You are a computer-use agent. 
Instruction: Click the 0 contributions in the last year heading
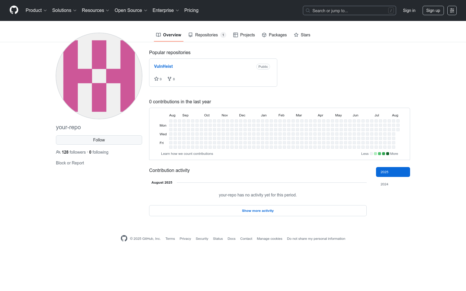coord(180,102)
